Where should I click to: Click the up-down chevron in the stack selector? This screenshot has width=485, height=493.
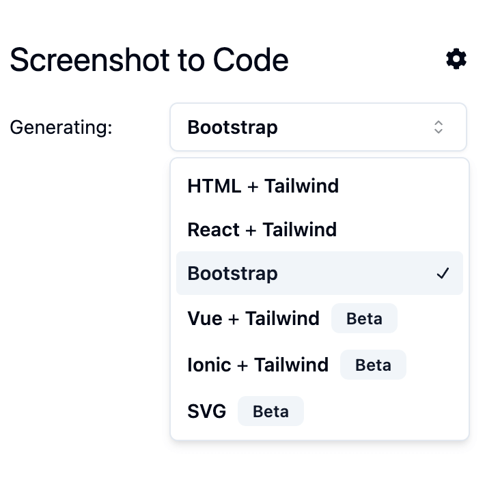tap(439, 127)
